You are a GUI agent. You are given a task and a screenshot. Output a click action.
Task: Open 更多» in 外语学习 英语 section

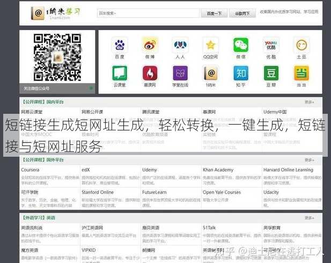pyautogui.click(x=309, y=218)
